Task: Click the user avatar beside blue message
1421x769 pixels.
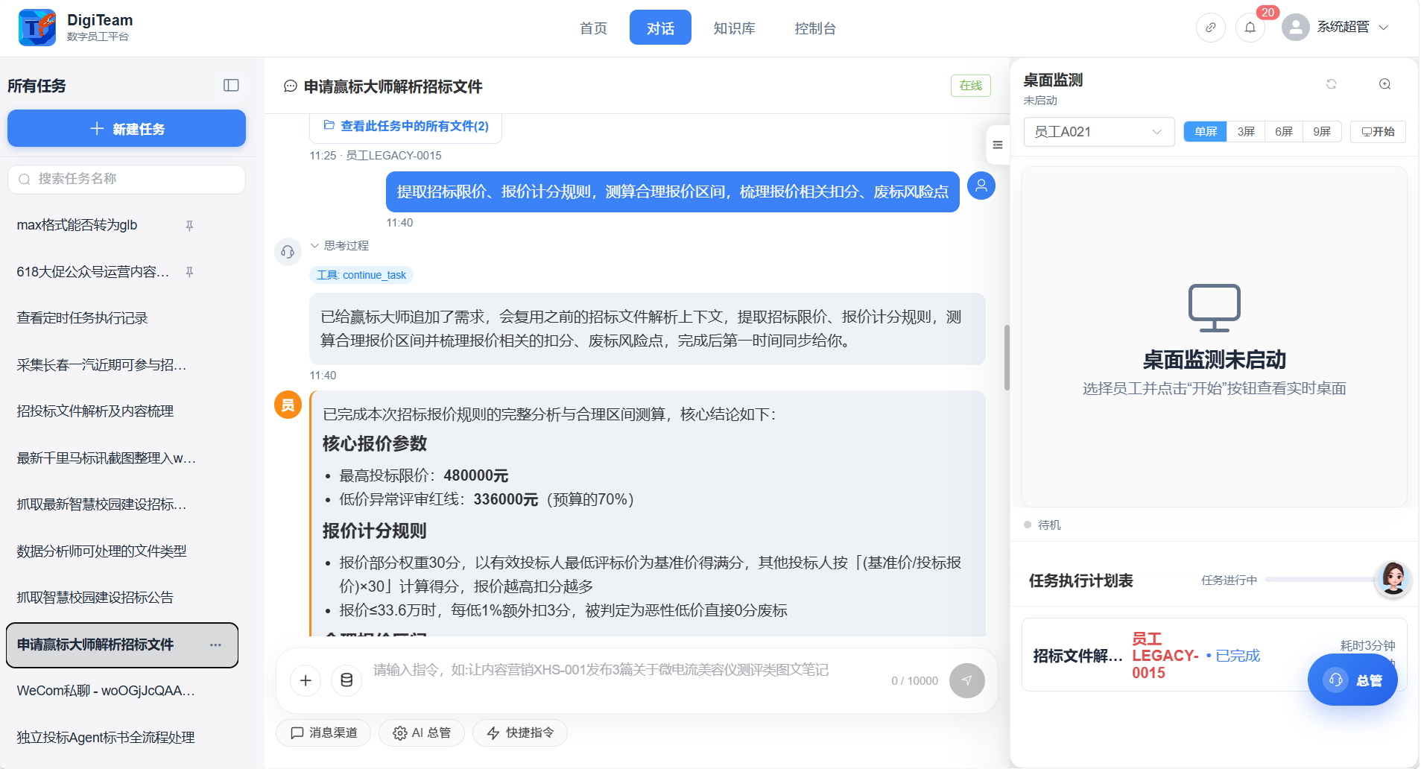Action: tap(981, 185)
